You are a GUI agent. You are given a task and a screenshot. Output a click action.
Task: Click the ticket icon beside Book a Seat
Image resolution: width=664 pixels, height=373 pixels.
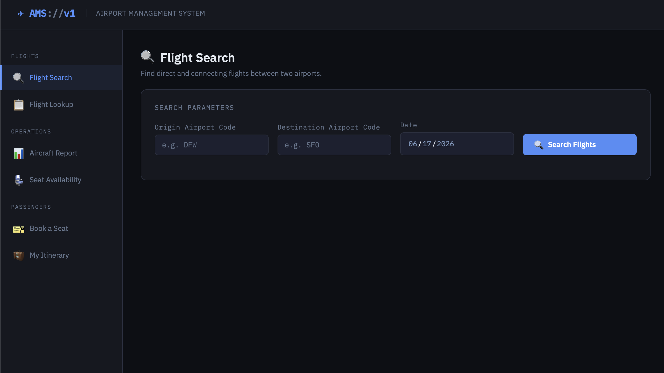click(19, 229)
